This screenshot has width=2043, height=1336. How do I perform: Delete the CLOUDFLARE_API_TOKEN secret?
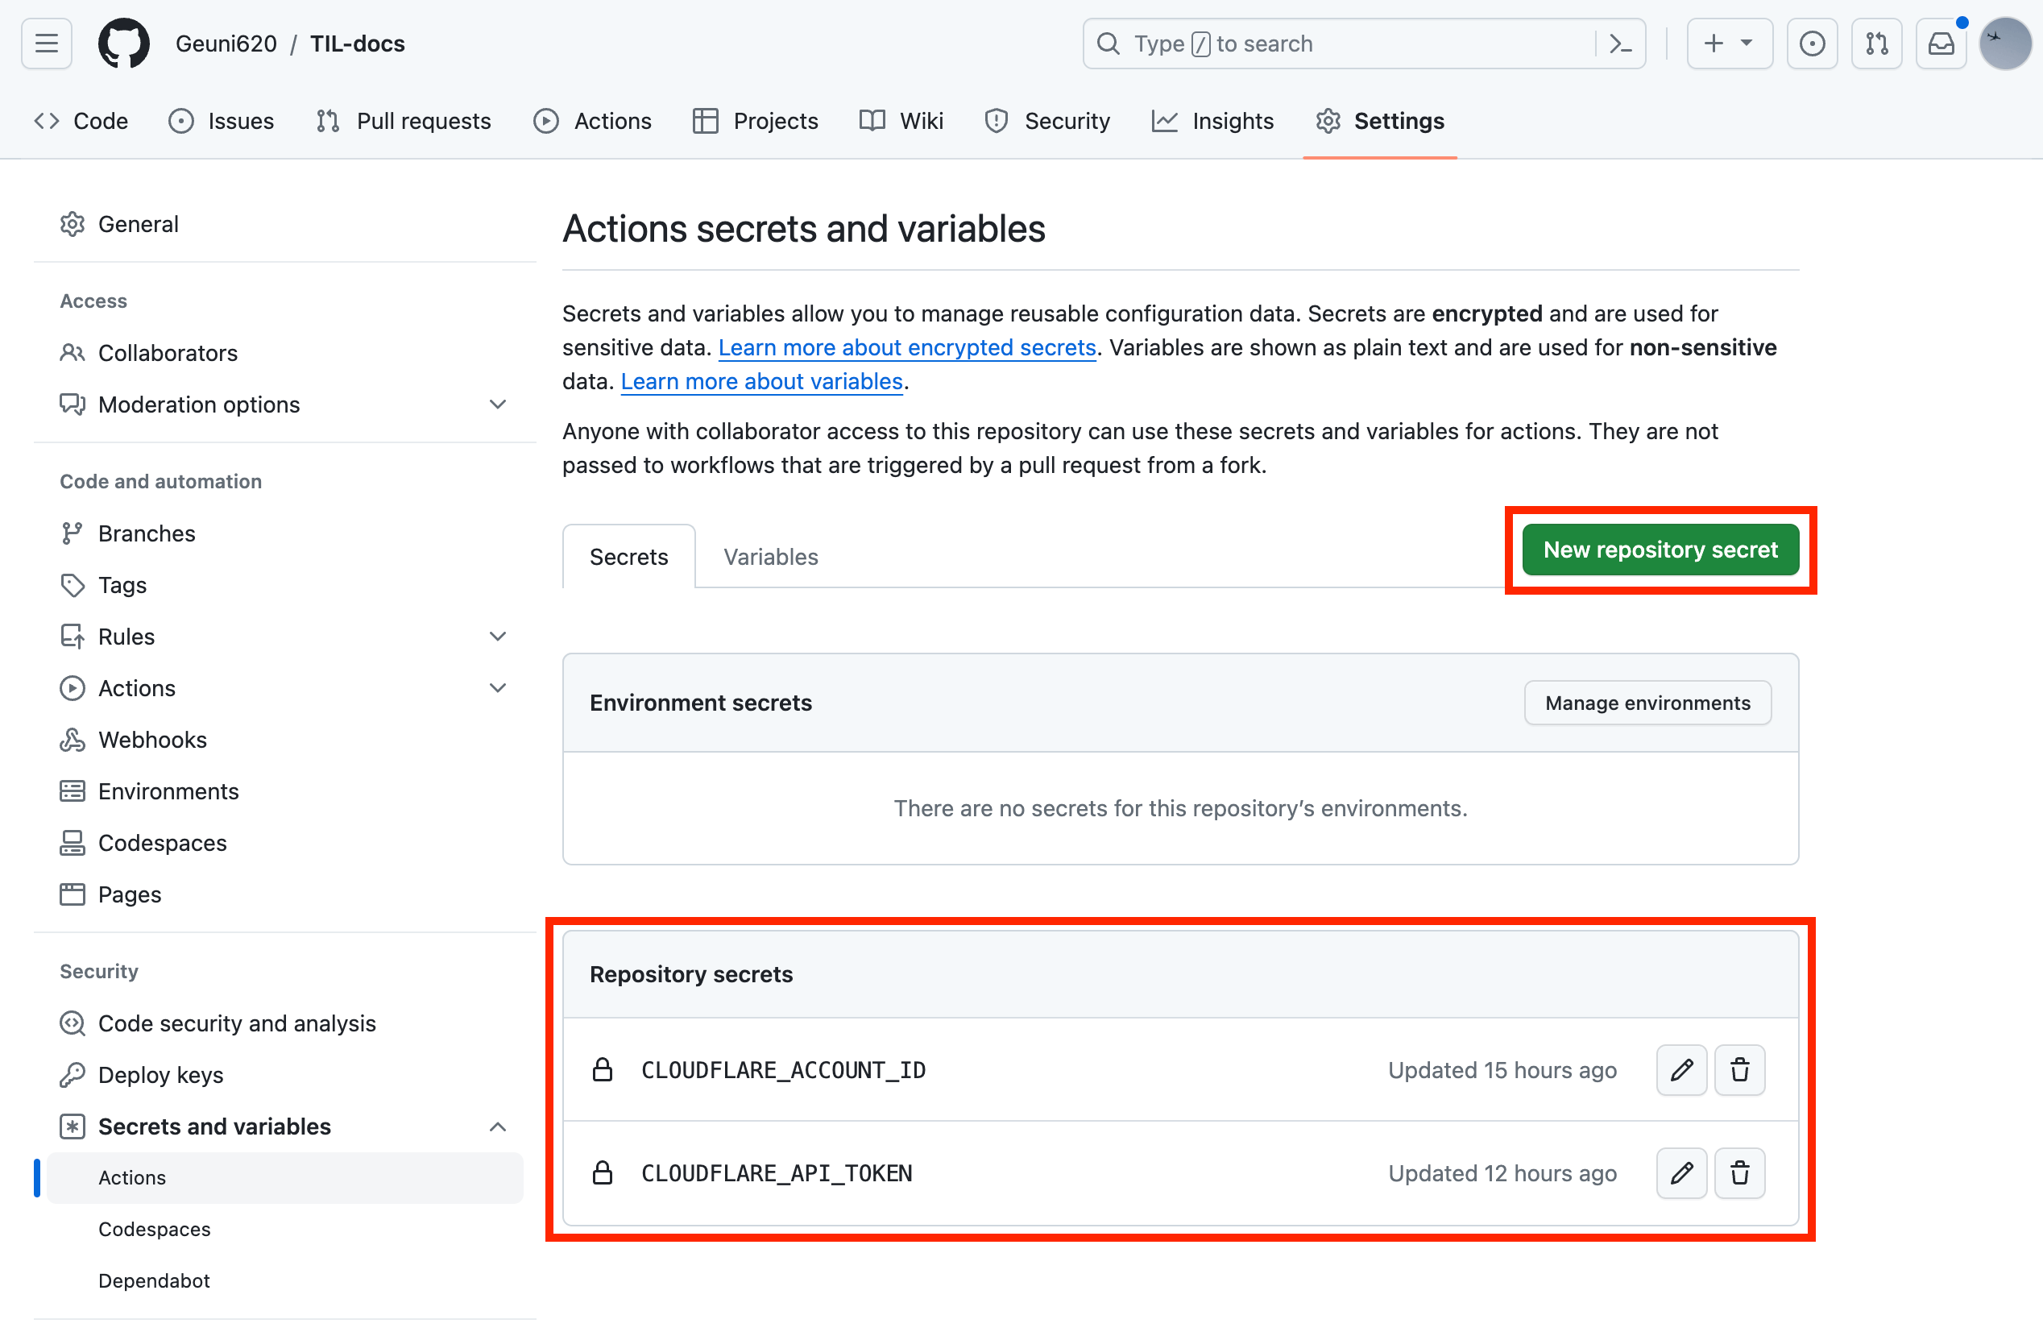1739,1173
